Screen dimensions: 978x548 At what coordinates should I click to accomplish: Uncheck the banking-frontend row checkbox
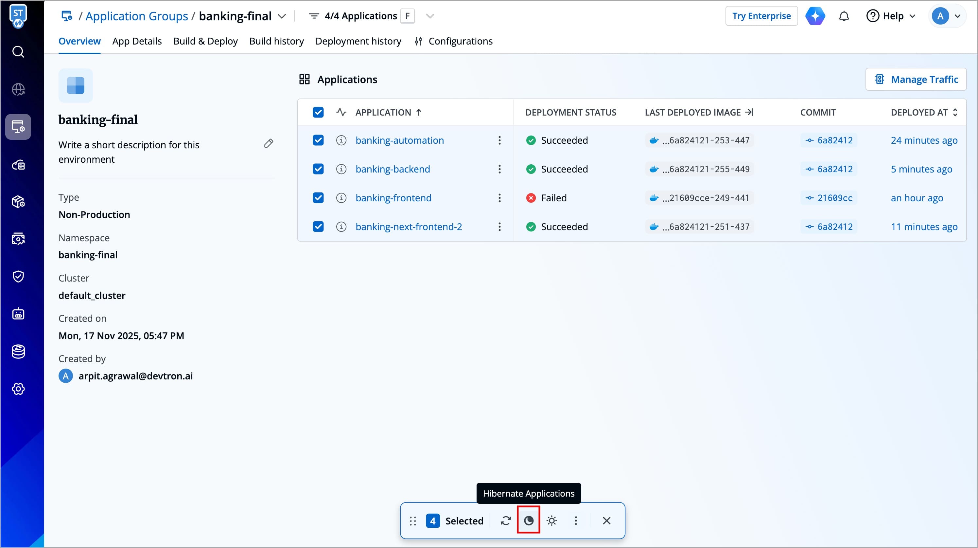pyautogui.click(x=318, y=198)
